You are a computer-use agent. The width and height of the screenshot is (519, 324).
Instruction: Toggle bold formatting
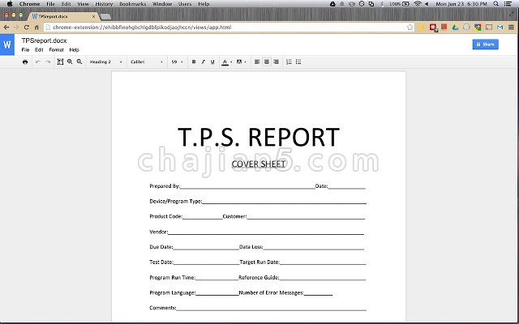pos(194,62)
